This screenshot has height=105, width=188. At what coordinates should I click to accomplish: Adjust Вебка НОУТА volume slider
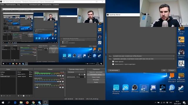point(47,82)
